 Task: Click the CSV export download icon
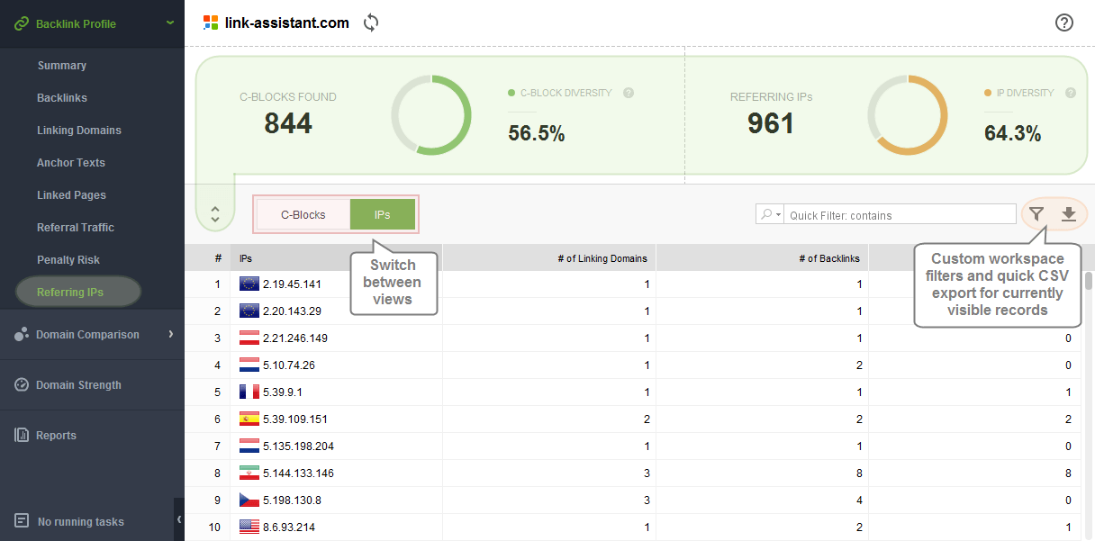click(1069, 214)
